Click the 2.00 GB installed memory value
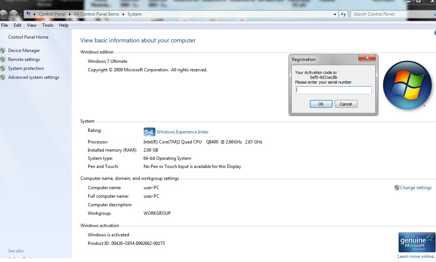 [151, 150]
